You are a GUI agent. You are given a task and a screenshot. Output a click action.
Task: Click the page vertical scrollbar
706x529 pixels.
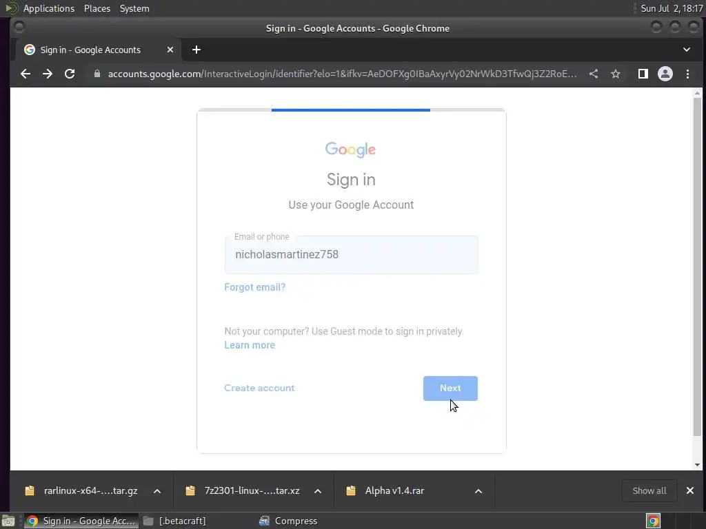pyautogui.click(x=697, y=267)
